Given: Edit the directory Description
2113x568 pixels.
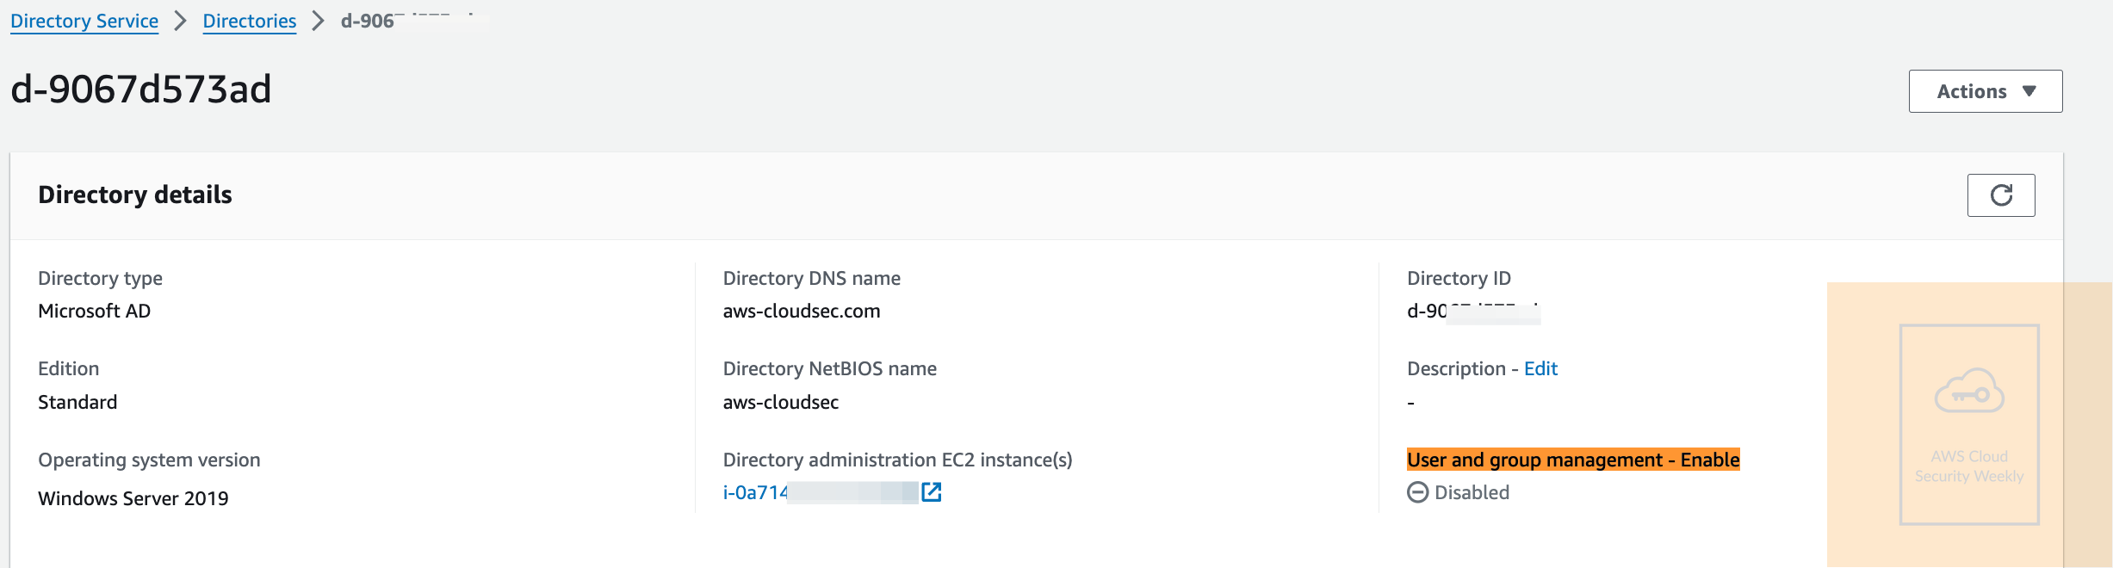Looking at the screenshot, I should coord(1540,368).
